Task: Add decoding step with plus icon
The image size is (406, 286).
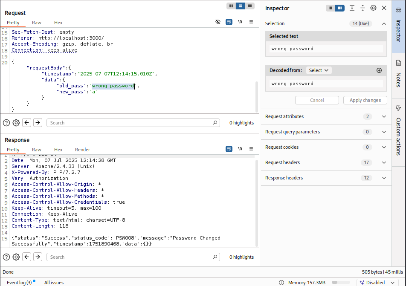Action: click(x=379, y=70)
